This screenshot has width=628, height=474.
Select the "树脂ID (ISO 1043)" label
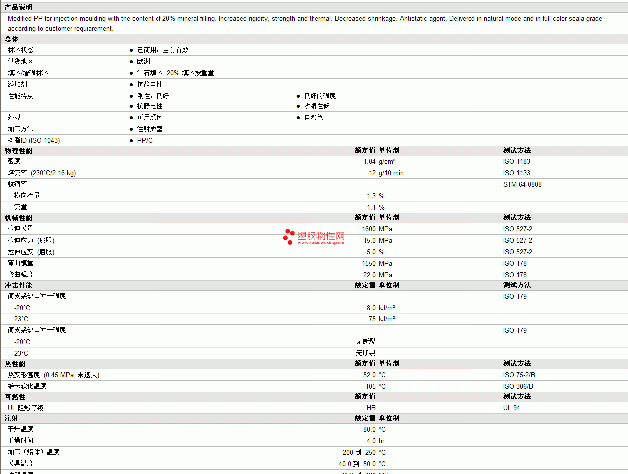click(34, 140)
